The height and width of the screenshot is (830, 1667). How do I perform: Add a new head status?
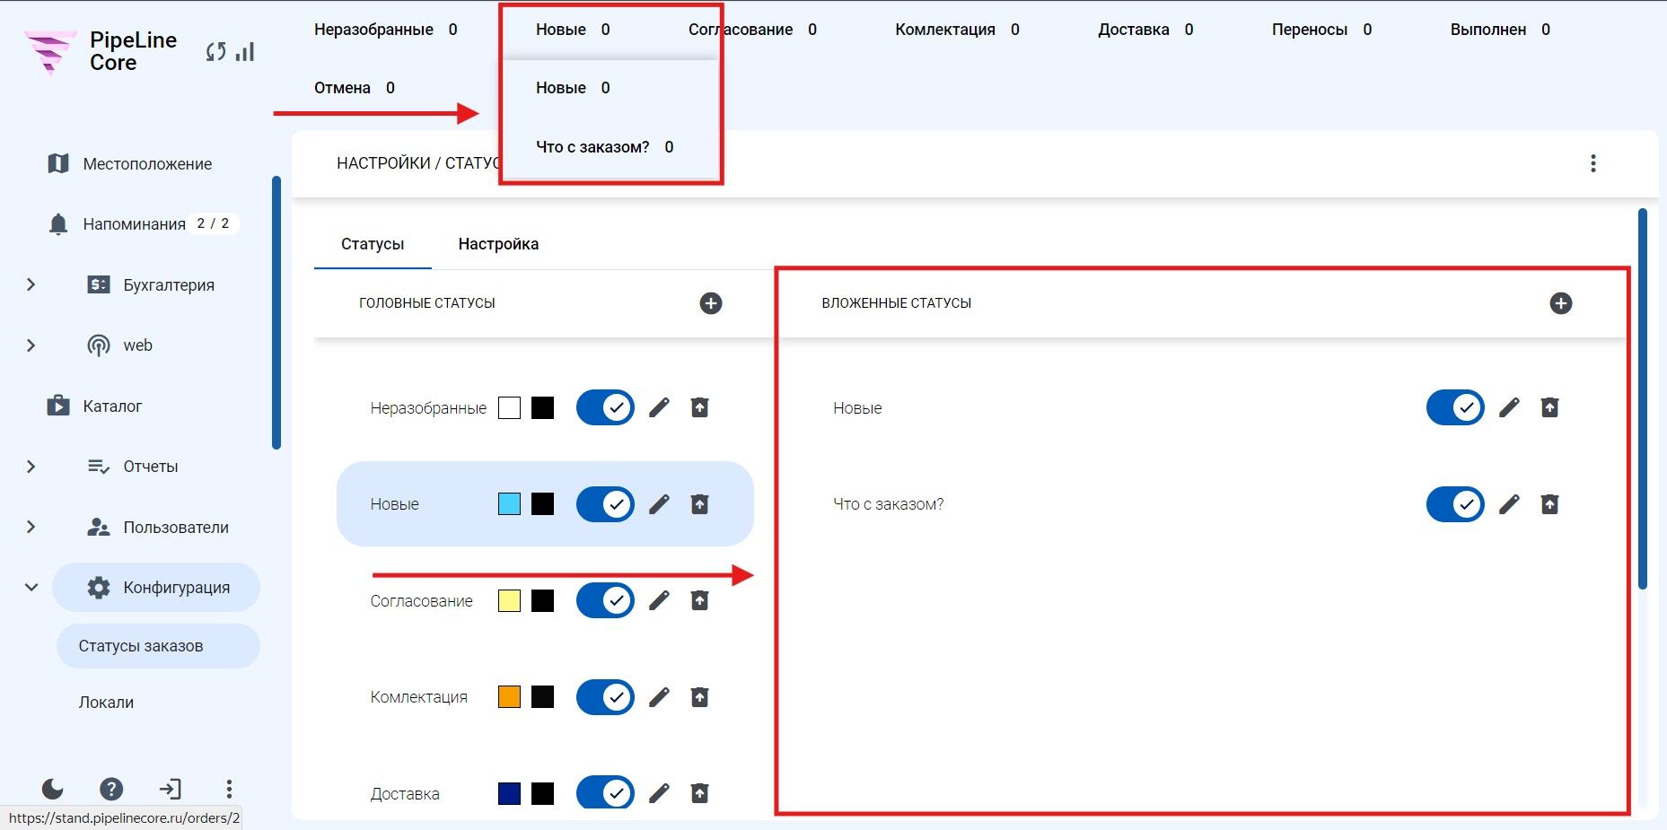point(711,303)
